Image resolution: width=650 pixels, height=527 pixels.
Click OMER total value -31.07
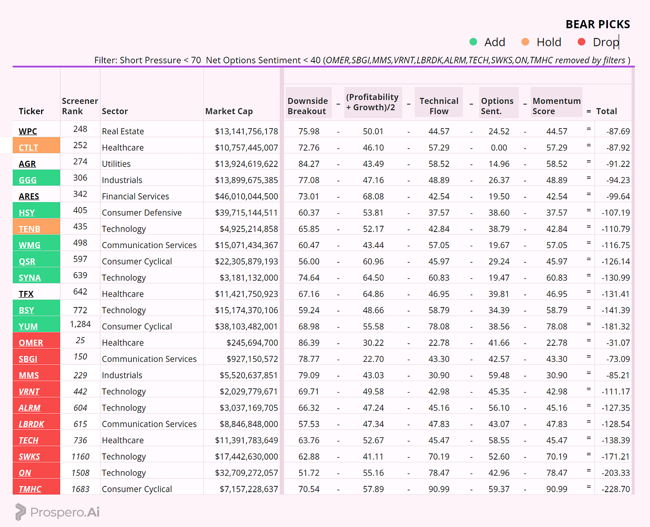pyautogui.click(x=618, y=343)
